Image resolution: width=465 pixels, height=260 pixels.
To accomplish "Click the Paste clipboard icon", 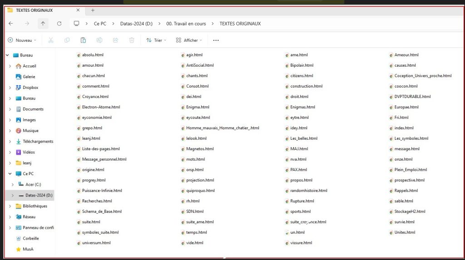I will (83, 40).
